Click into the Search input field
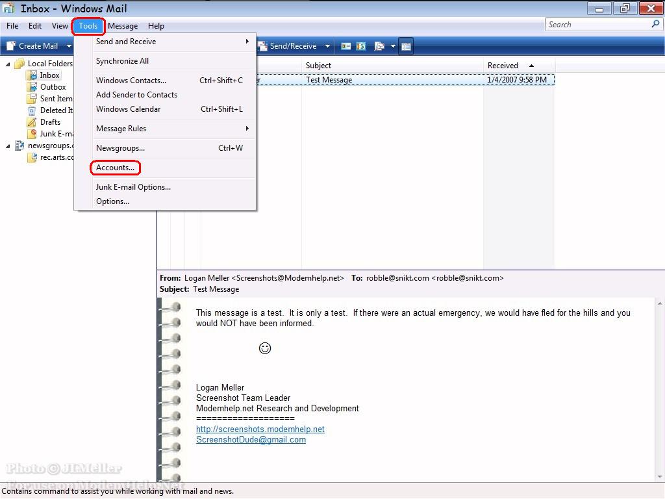This screenshot has width=665, height=499. pyautogui.click(x=597, y=25)
